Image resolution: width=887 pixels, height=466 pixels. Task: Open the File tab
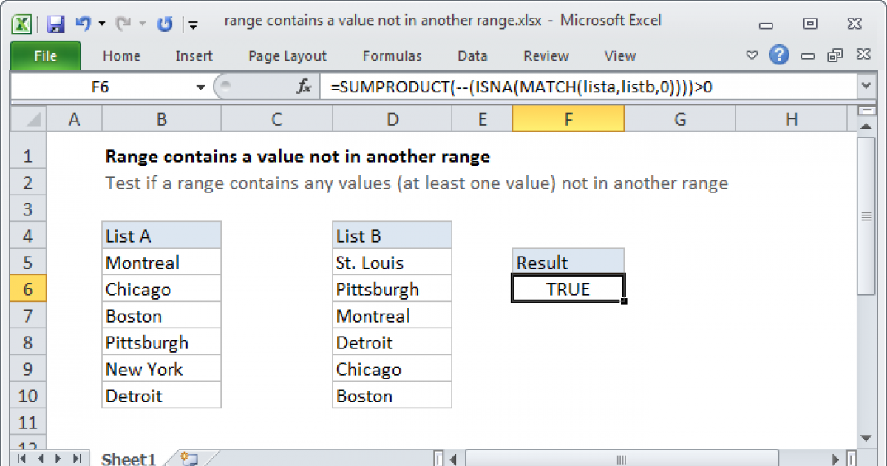point(45,55)
